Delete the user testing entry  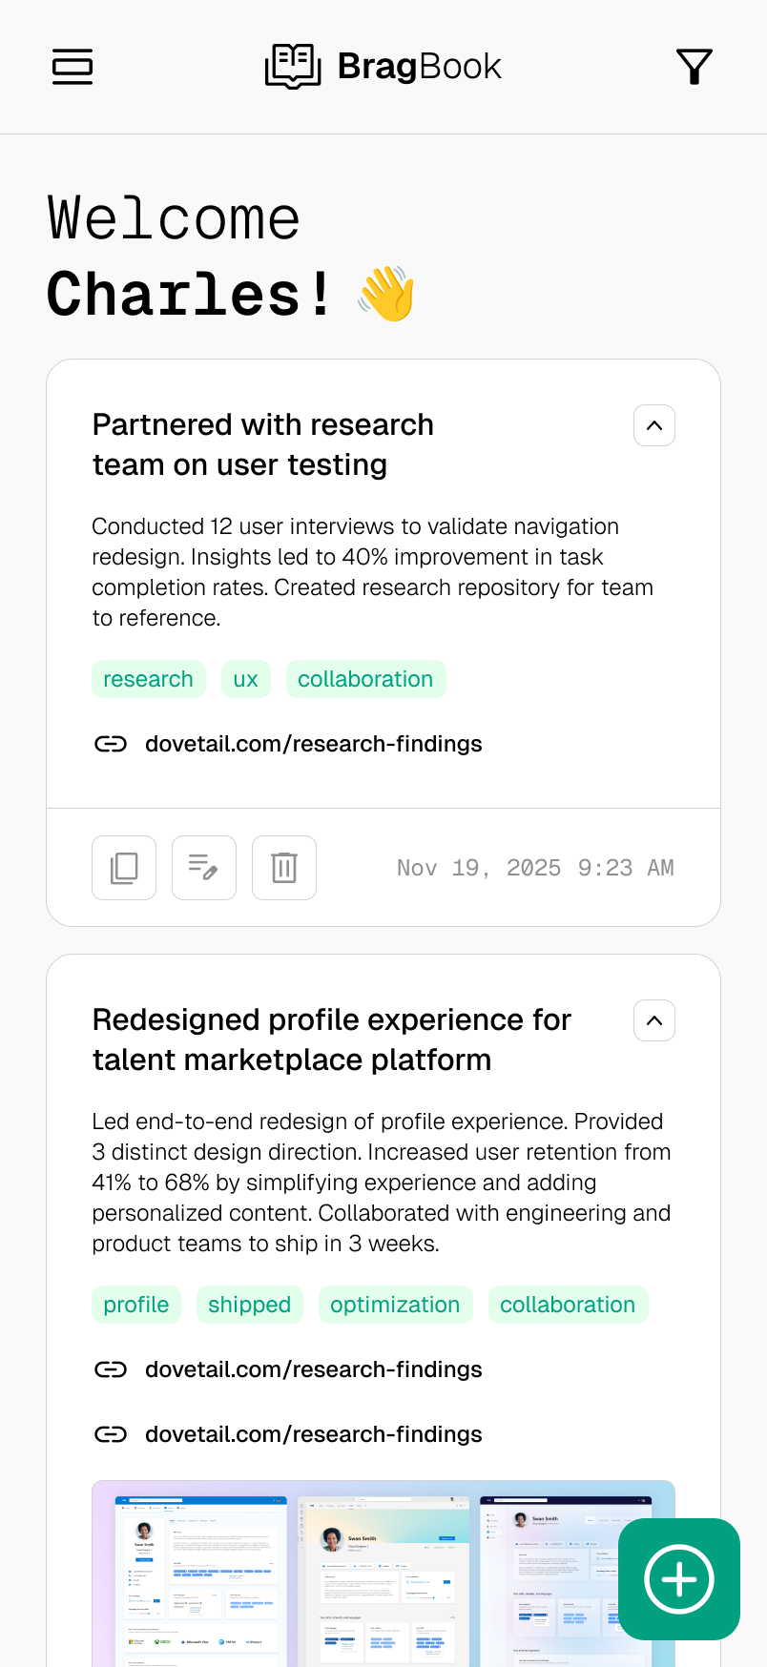[284, 868]
